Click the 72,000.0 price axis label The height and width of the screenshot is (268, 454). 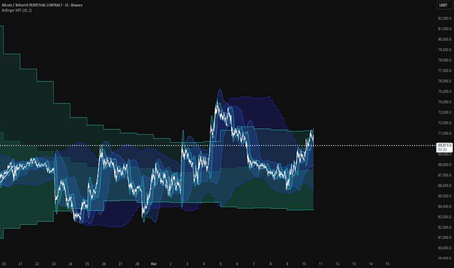click(x=444, y=123)
